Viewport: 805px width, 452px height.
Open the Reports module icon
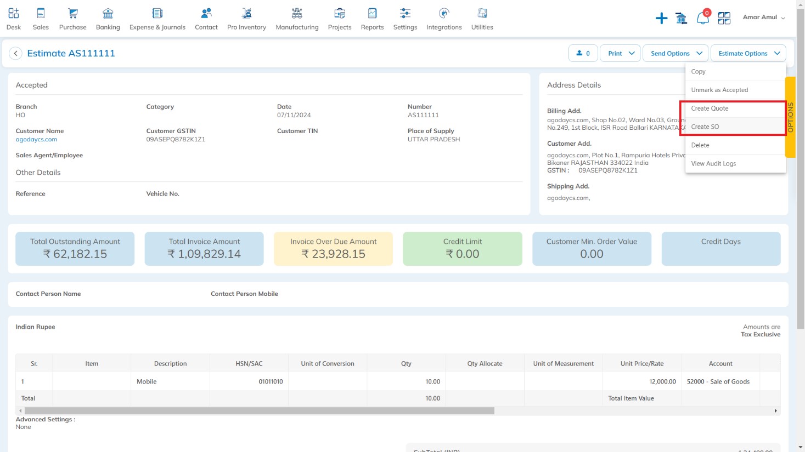[373, 13]
